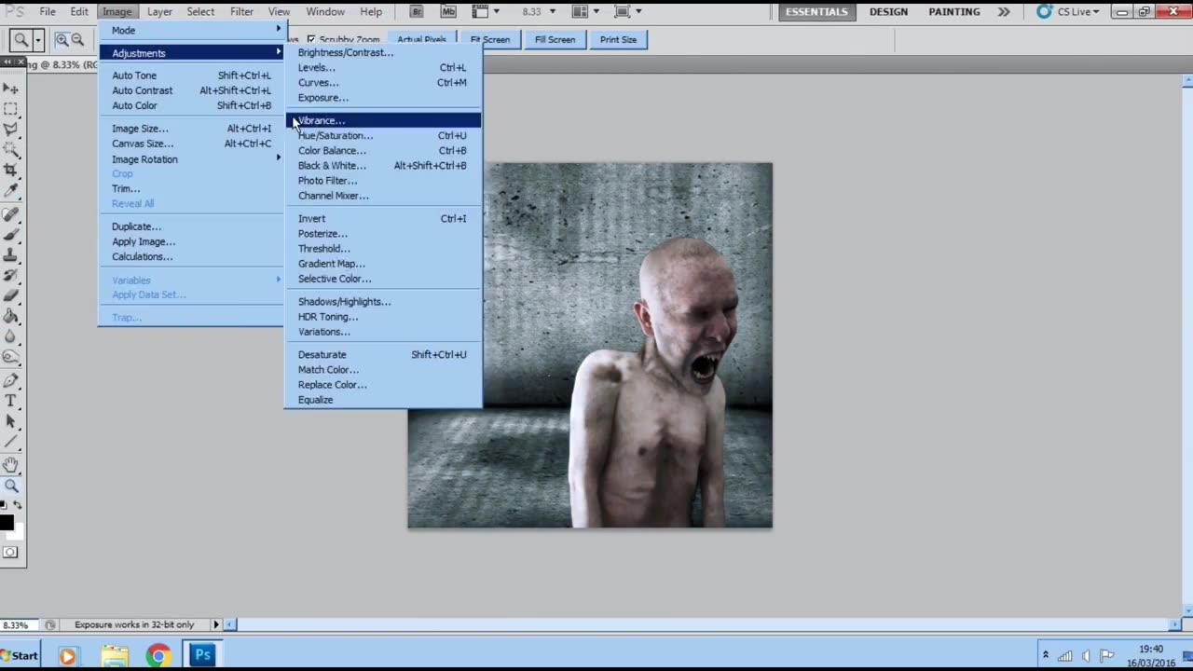Click the Fill Screen button

point(555,39)
